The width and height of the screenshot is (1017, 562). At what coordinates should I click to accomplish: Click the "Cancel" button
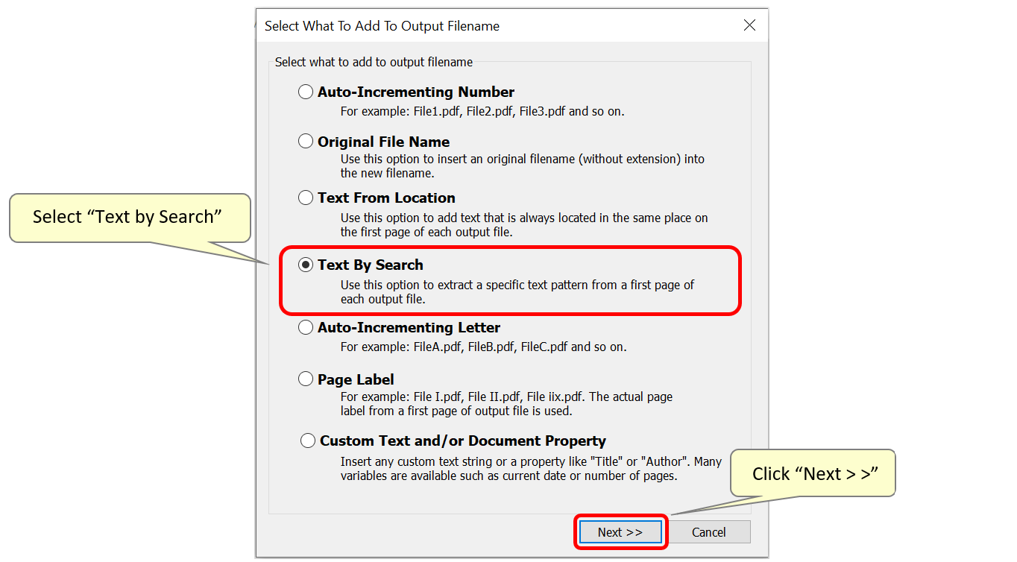click(709, 531)
